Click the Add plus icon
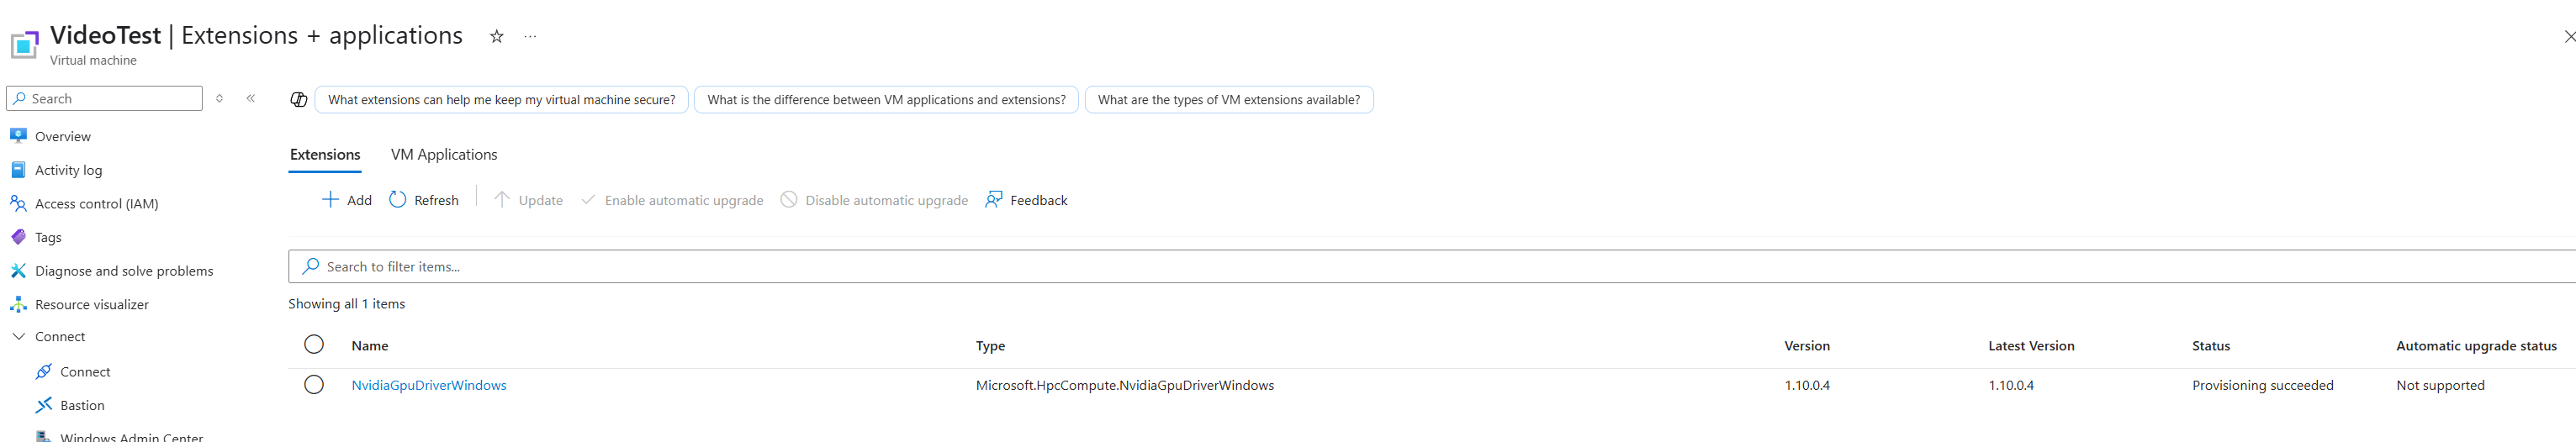Image resolution: width=2576 pixels, height=442 pixels. click(330, 199)
